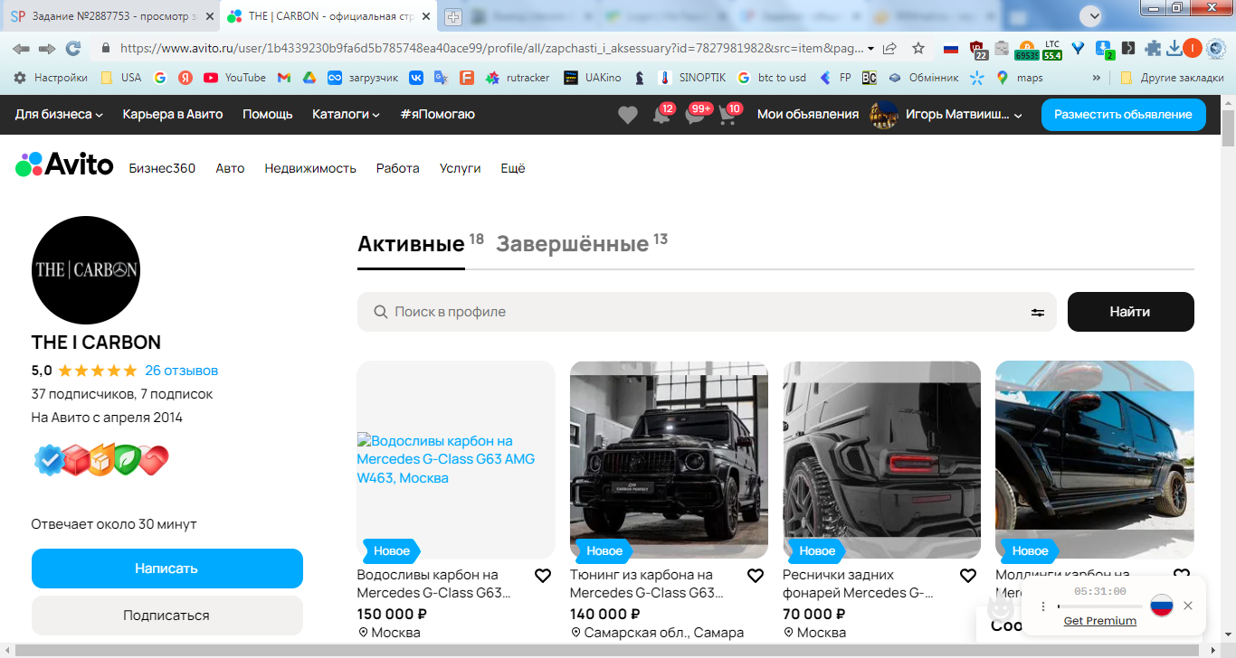This screenshot has width=1236, height=658.
Task: Expand Для бизнеса dropdown
Action: click(x=59, y=114)
